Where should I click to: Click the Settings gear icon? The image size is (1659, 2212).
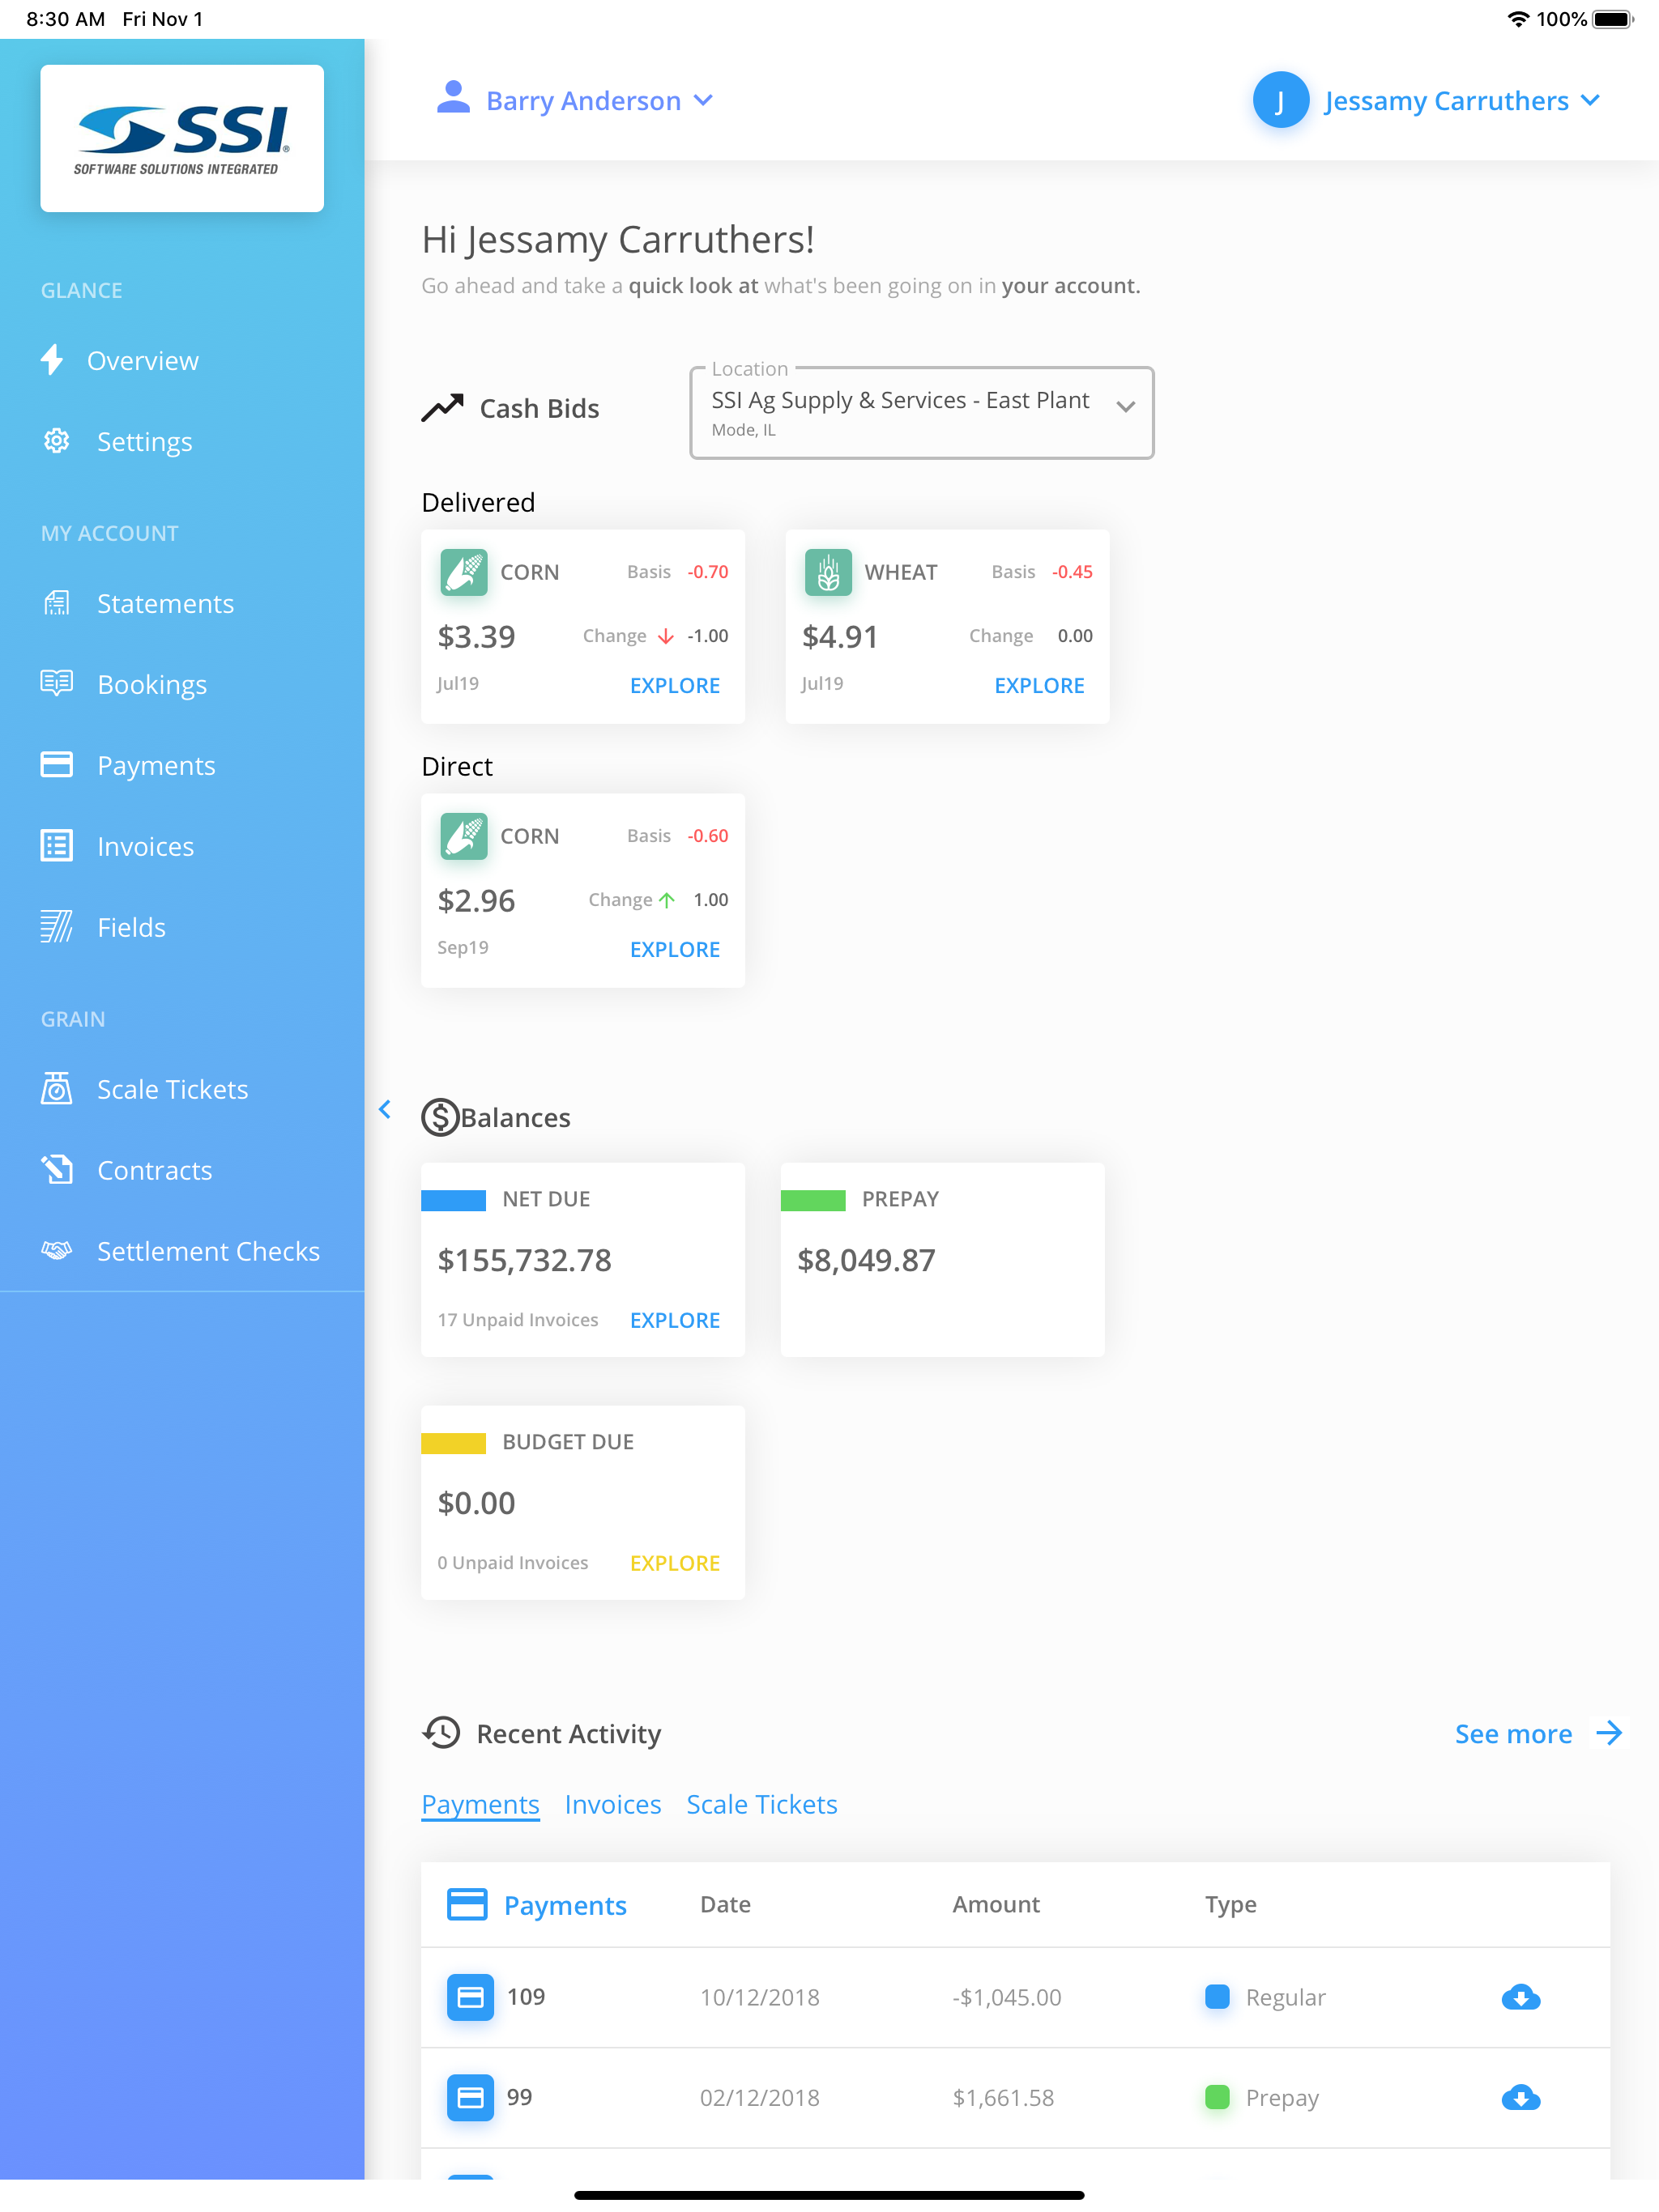coord(56,441)
